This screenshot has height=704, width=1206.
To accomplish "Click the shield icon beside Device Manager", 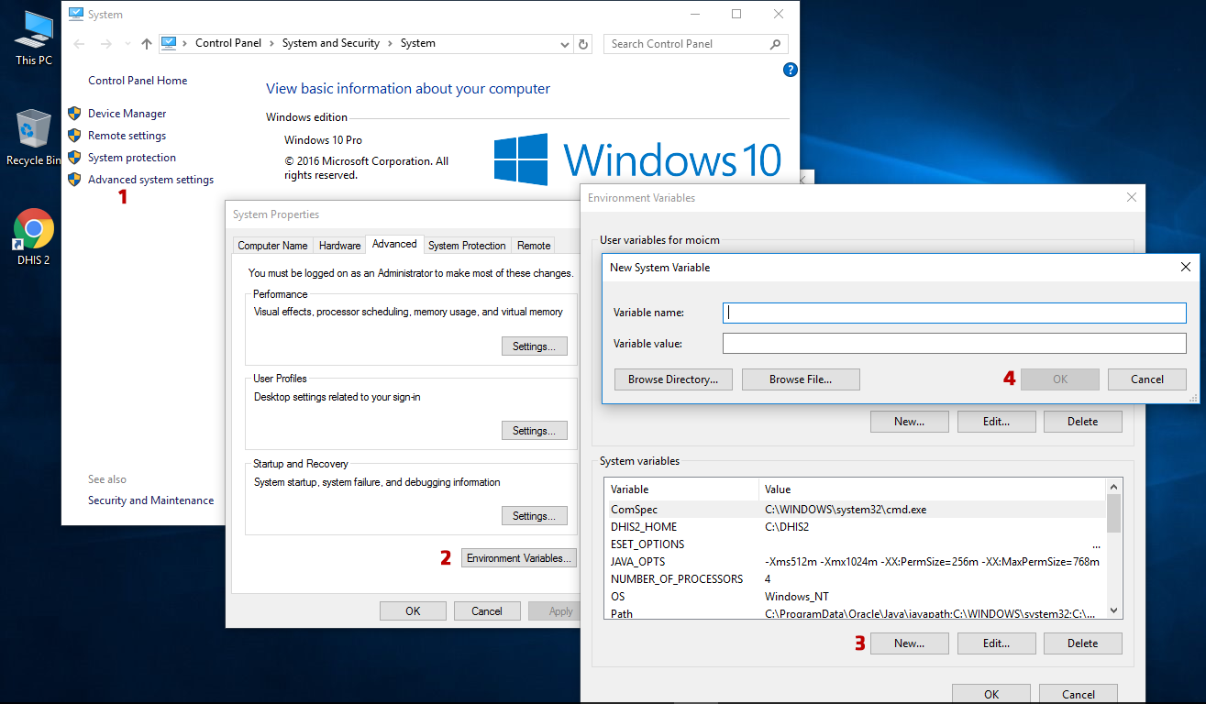I will [75, 114].
